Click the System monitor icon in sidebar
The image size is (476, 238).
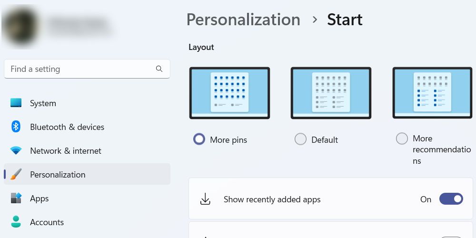(x=16, y=103)
